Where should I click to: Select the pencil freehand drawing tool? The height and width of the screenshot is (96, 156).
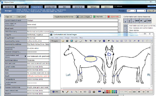67,92
